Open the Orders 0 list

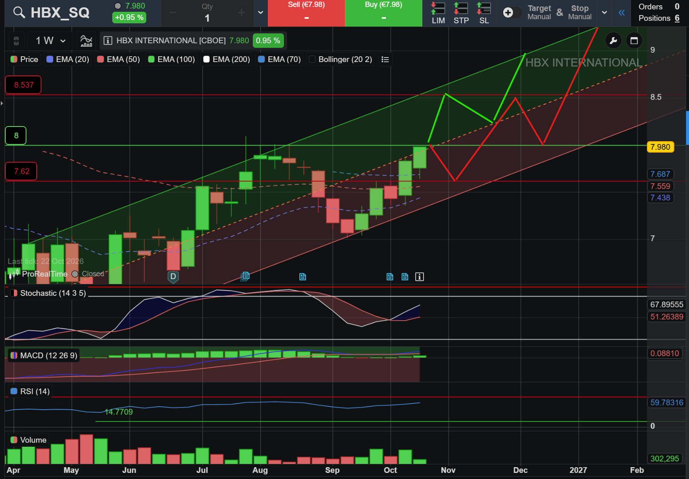point(659,7)
